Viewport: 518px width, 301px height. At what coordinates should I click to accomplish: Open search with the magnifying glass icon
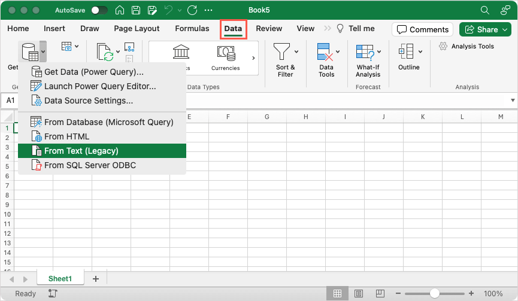point(485,10)
